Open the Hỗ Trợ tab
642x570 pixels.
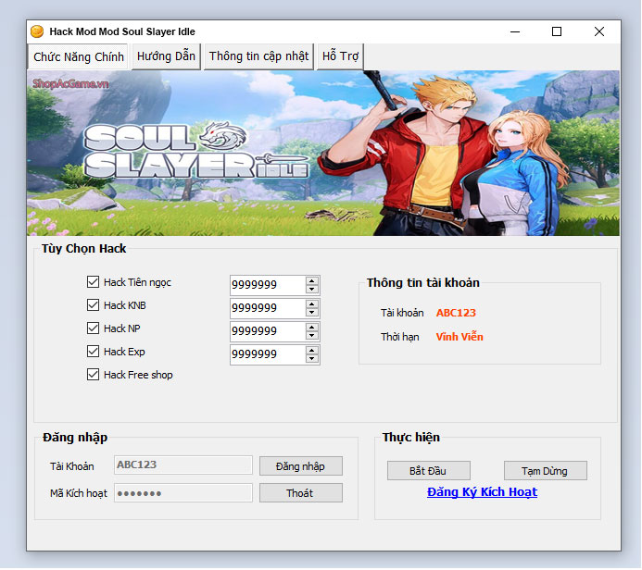coord(340,56)
